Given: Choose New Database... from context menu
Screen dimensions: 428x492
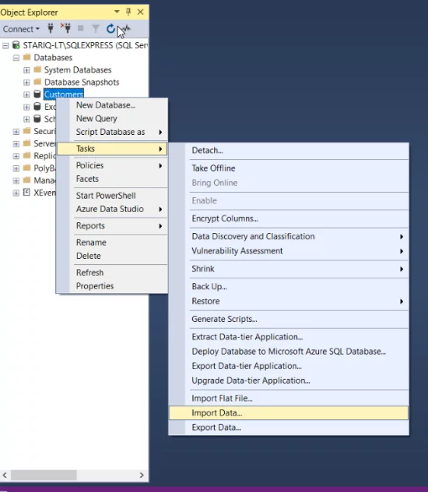Looking at the screenshot, I should point(112,105).
